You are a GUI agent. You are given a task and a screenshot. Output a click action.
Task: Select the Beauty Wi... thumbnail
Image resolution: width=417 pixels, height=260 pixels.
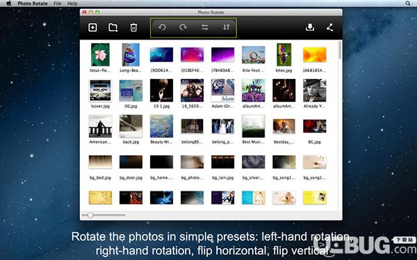pos(161,126)
